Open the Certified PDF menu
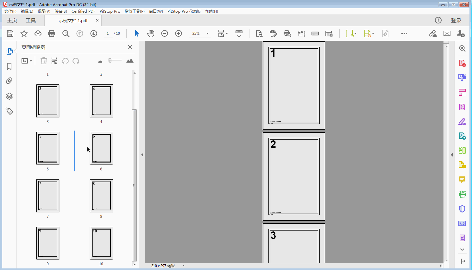Image resolution: width=472 pixels, height=270 pixels. pos(83,11)
